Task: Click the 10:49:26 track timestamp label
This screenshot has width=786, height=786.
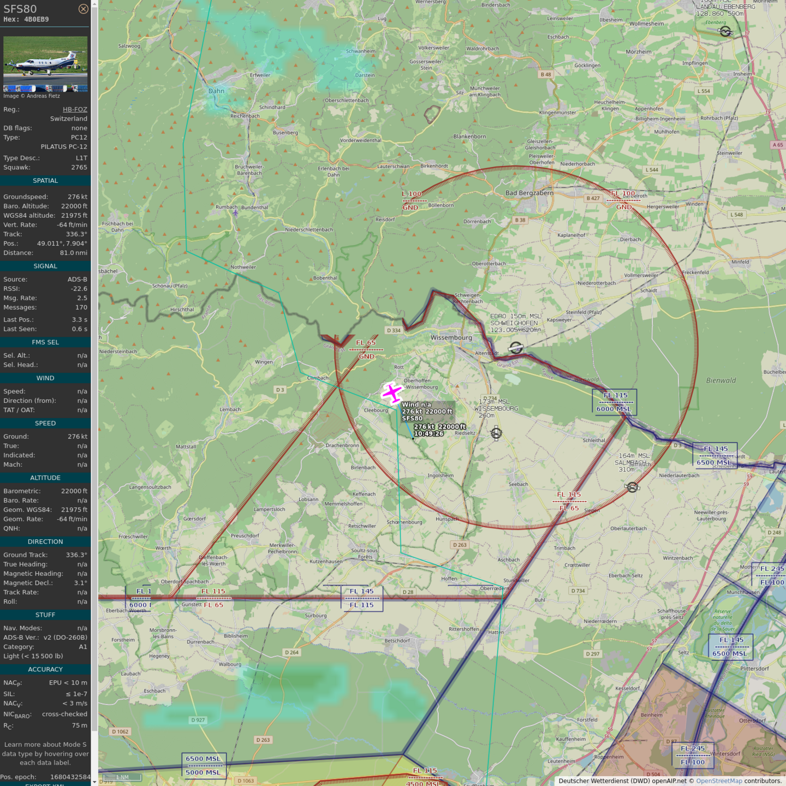Action: (x=428, y=434)
